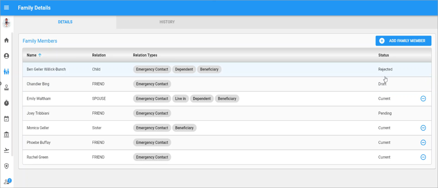Click the Sister relation cell
438x188 pixels.
point(97,128)
